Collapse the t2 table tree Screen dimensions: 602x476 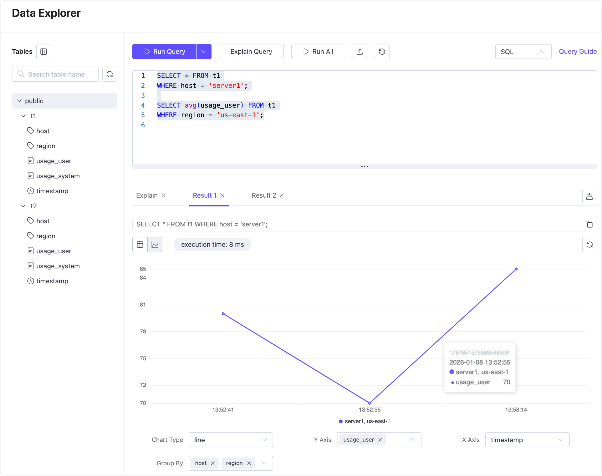[x=23, y=206]
